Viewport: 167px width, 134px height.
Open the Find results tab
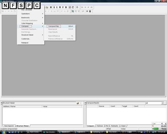tap(107, 126)
